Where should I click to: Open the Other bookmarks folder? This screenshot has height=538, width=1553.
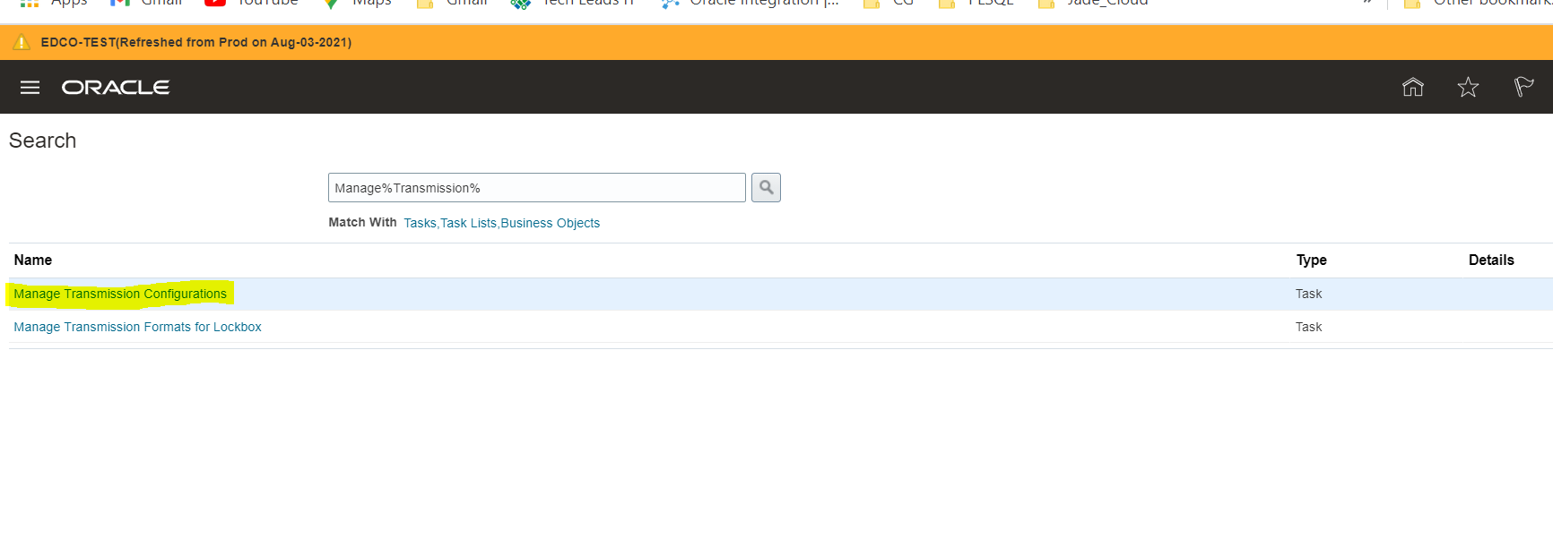click(x=1479, y=3)
